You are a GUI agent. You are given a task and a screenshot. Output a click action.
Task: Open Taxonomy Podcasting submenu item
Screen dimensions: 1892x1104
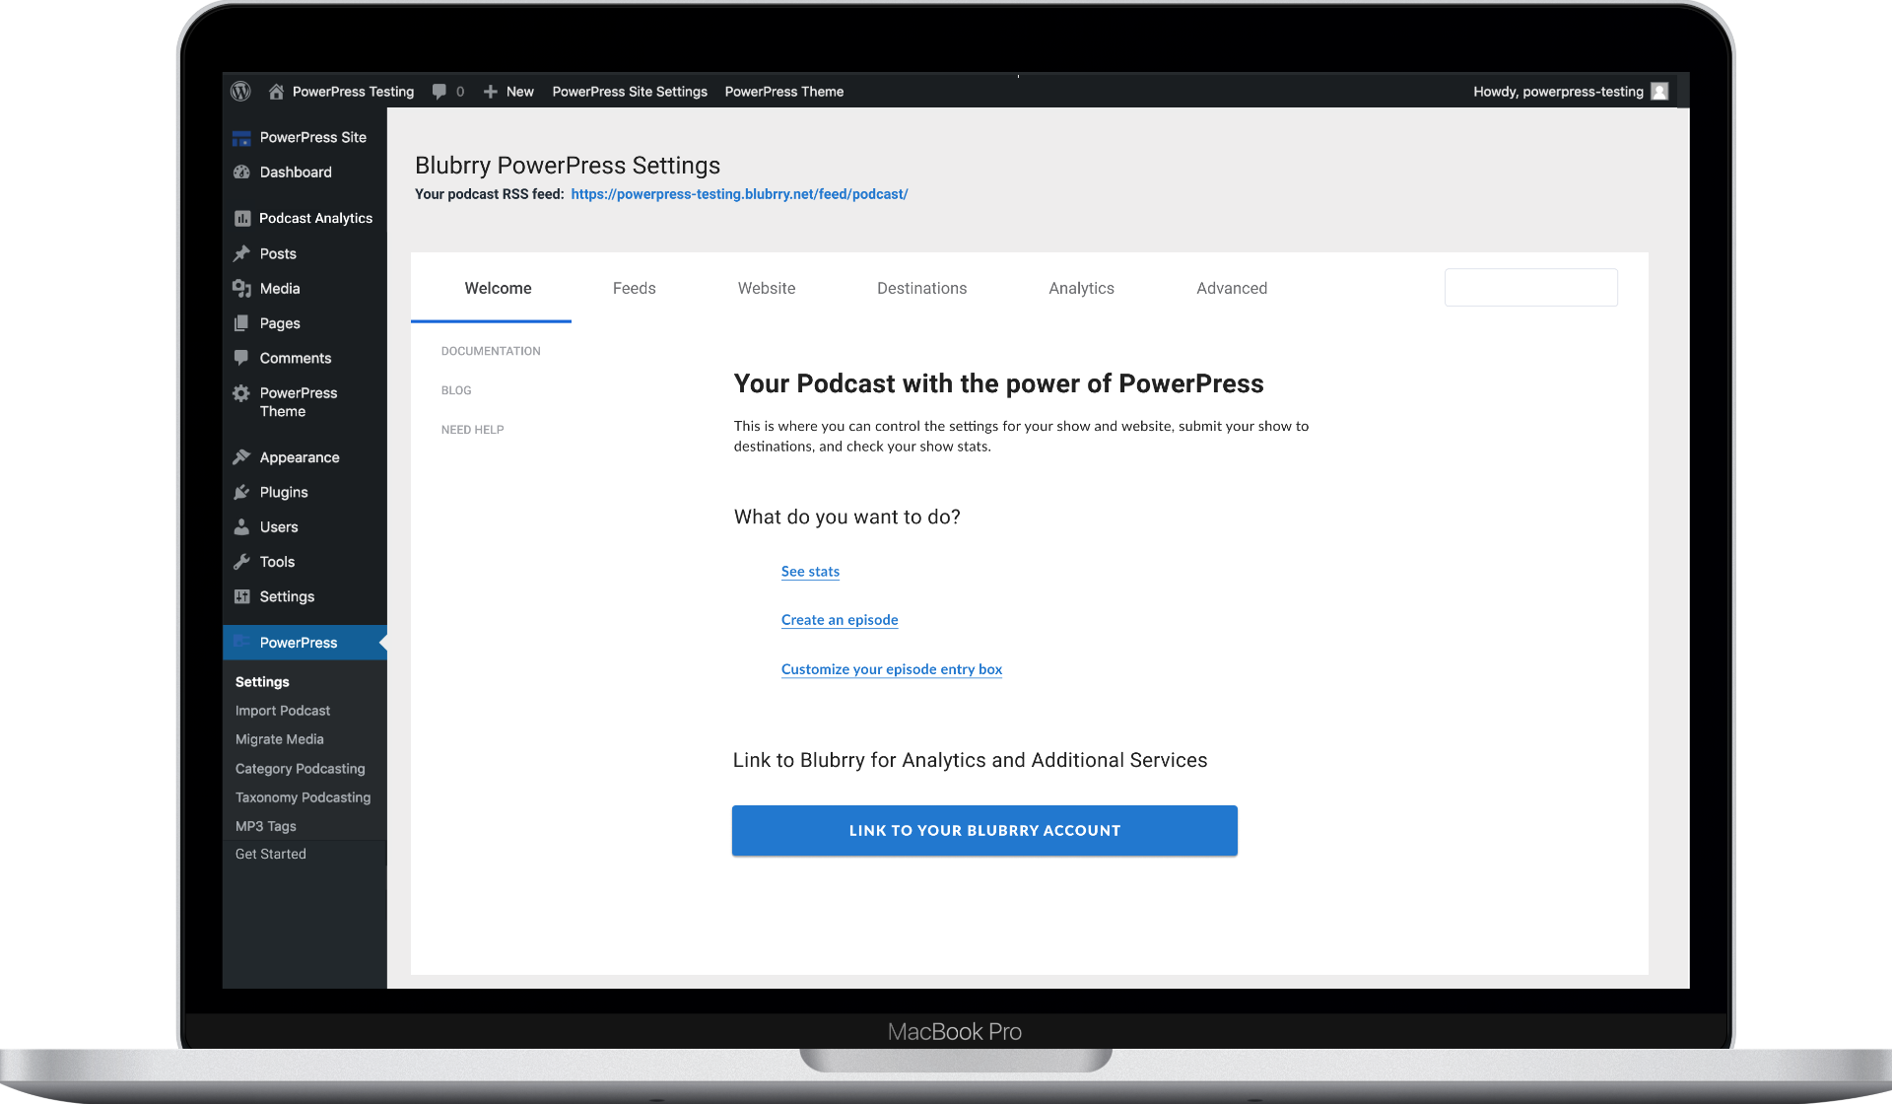[304, 797]
